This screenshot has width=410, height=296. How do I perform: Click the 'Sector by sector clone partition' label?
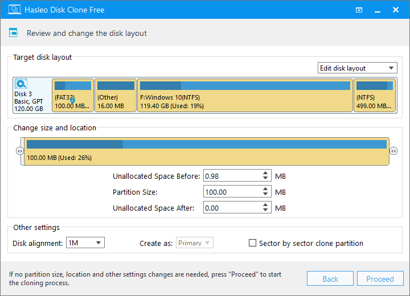(x=311, y=243)
